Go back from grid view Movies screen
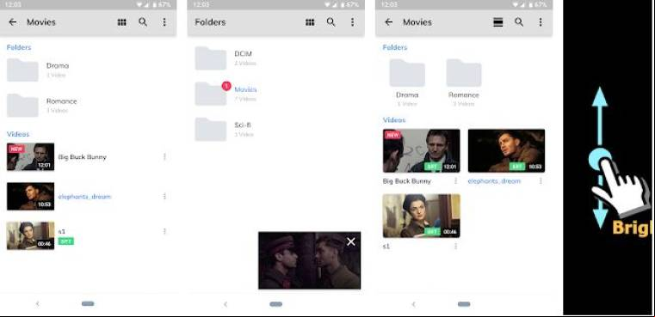 coord(389,22)
